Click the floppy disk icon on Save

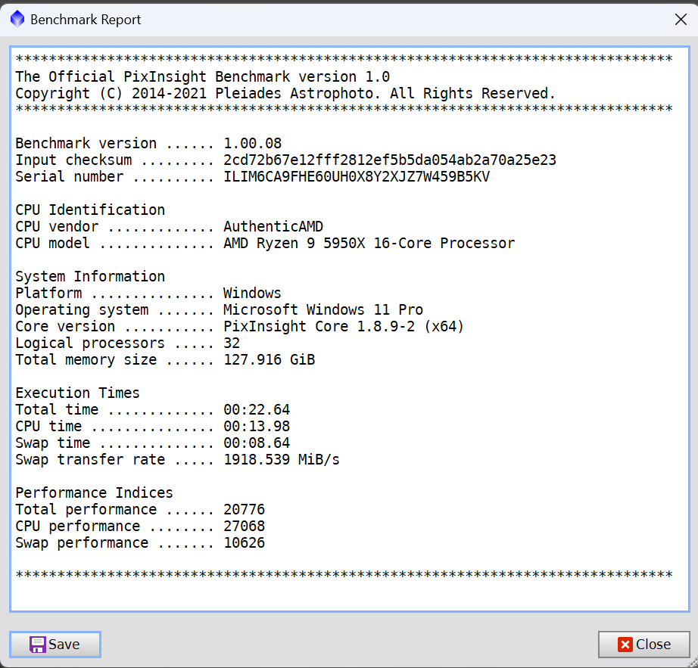[37, 645]
